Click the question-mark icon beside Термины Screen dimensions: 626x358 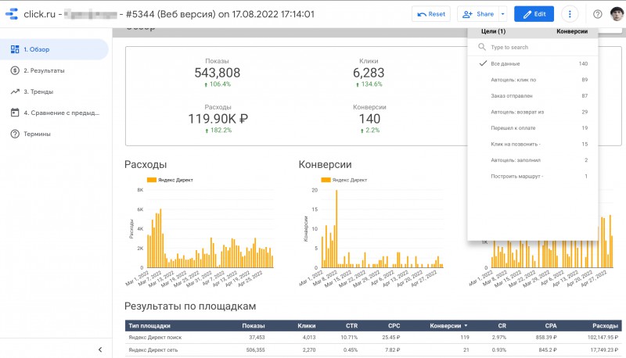(x=15, y=134)
